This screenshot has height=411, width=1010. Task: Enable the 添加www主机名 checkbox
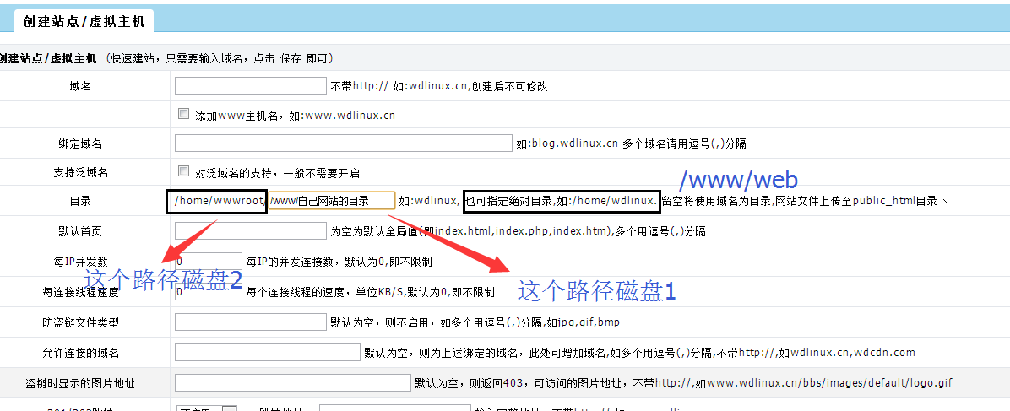pos(183,114)
